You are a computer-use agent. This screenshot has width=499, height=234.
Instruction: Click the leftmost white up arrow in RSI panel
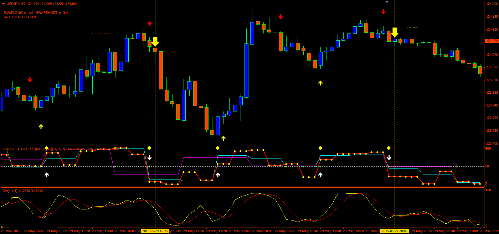click(47, 175)
